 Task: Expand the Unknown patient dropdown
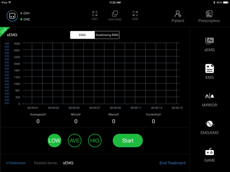[16, 163]
